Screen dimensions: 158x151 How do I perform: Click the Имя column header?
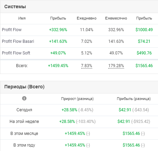[x=22, y=18]
